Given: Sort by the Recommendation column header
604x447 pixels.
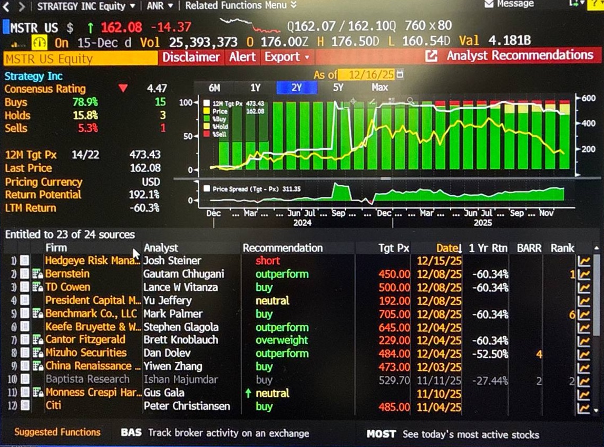Looking at the screenshot, I should 282,248.
